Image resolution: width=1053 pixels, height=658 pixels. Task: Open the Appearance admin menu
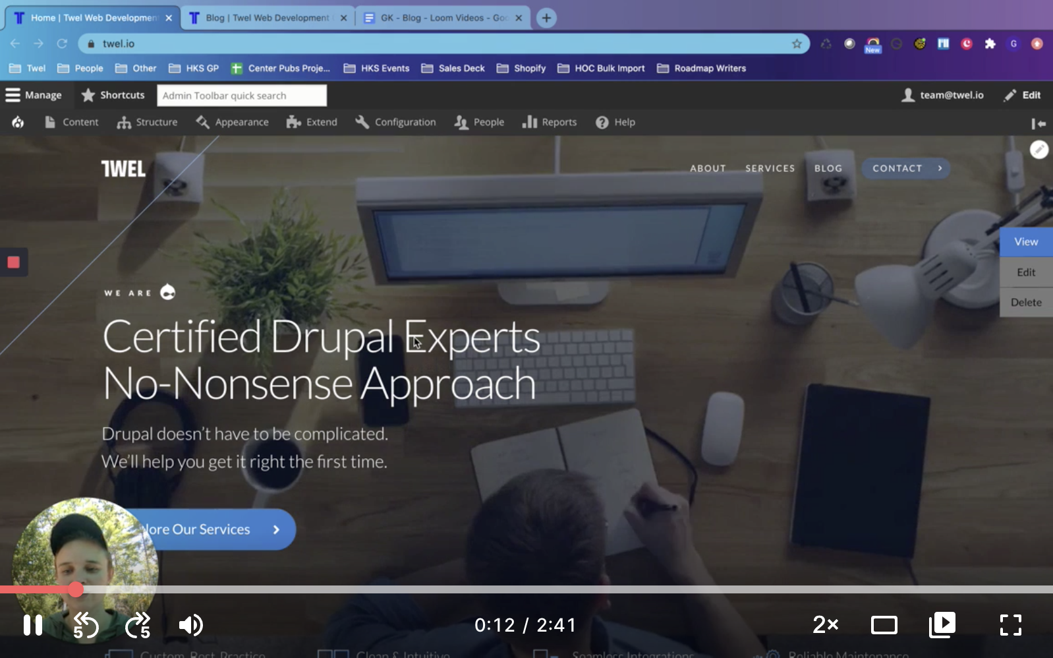point(232,122)
